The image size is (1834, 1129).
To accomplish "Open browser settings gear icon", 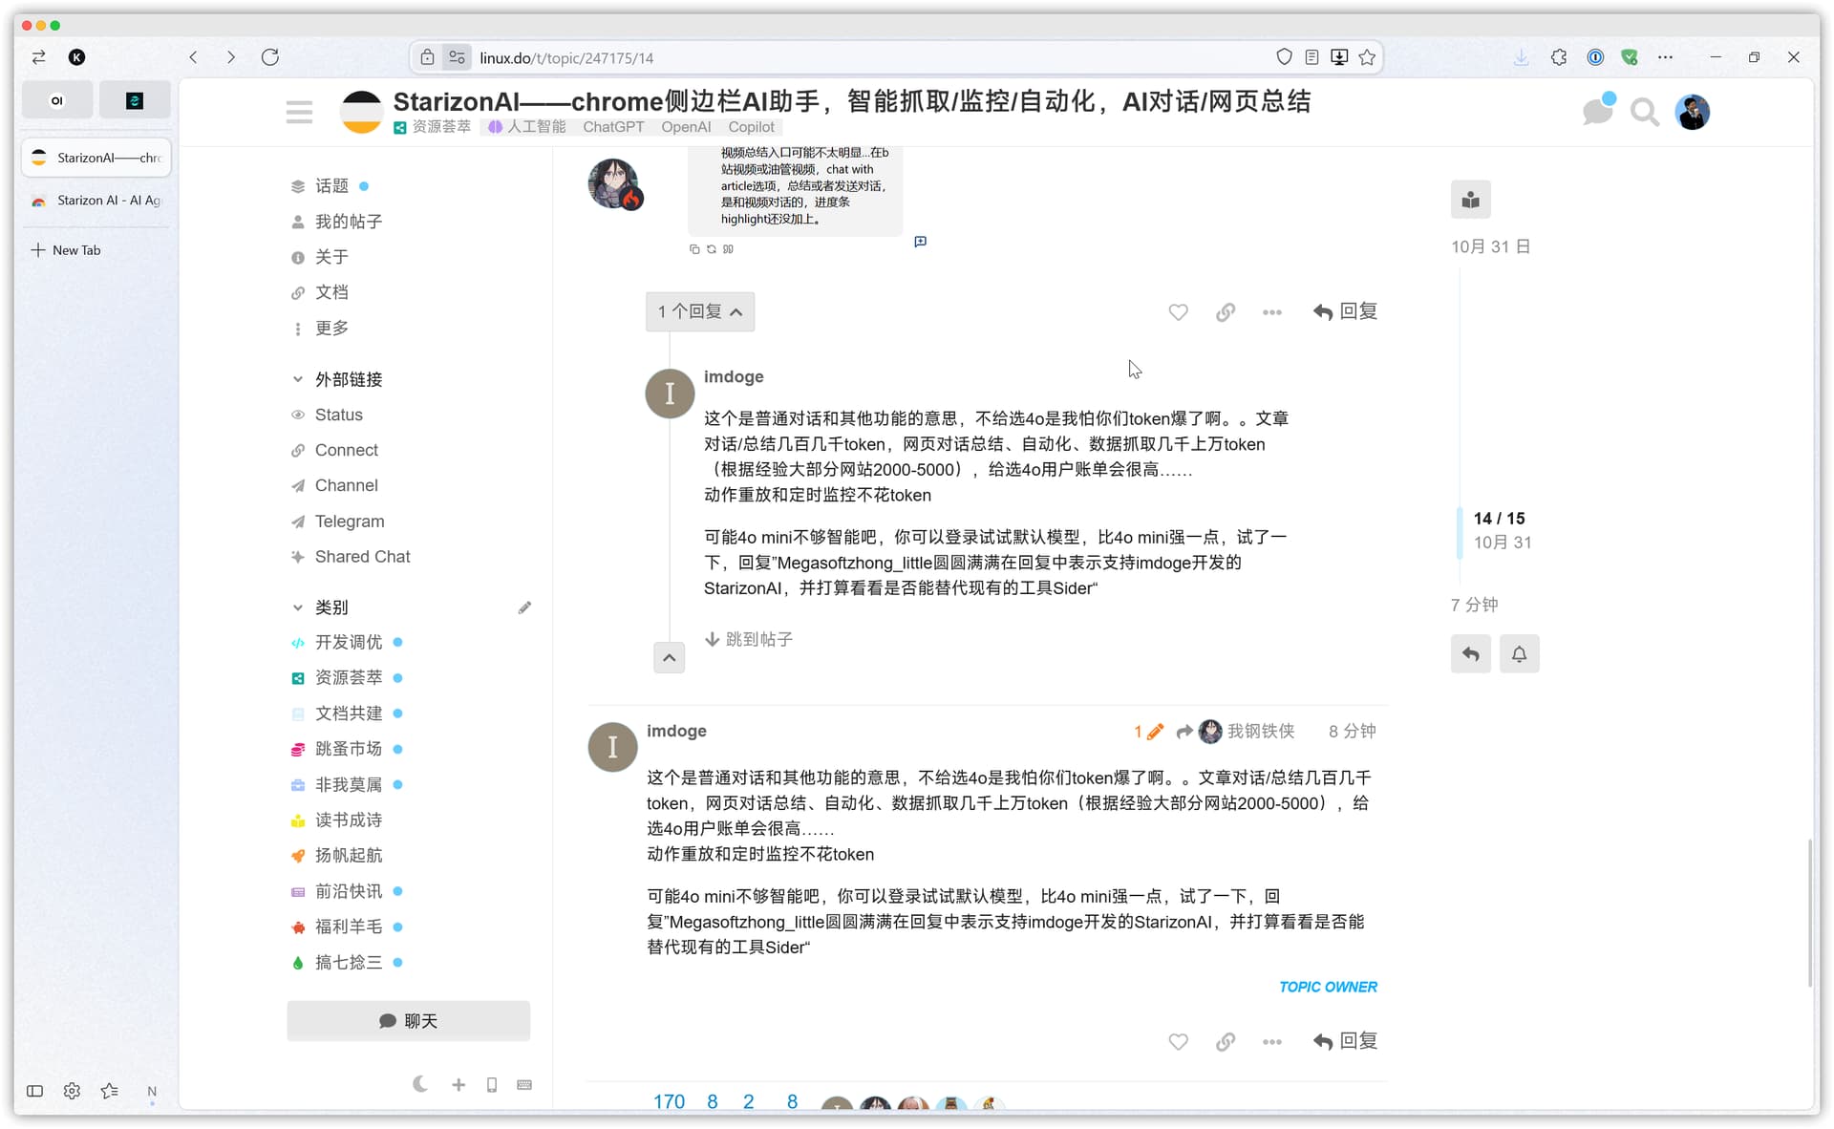I will point(72,1091).
